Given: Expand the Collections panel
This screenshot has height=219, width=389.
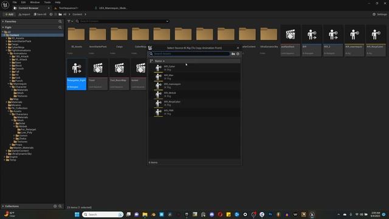Looking at the screenshot, I should (x=3, y=206).
